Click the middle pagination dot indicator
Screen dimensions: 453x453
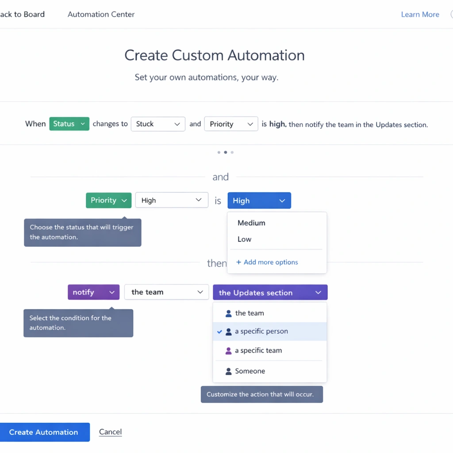[x=226, y=152]
